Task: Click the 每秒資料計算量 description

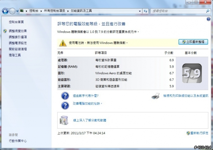Action: click(x=106, y=60)
